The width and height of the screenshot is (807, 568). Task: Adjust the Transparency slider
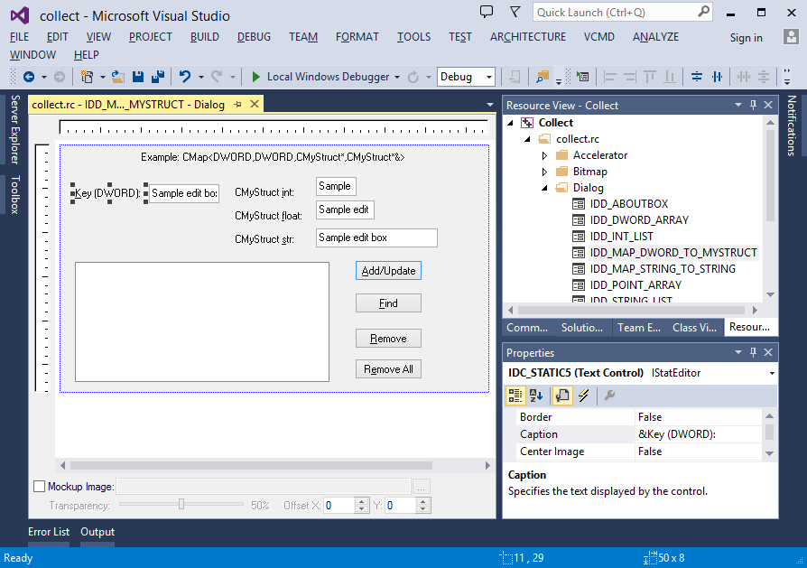[x=181, y=505]
